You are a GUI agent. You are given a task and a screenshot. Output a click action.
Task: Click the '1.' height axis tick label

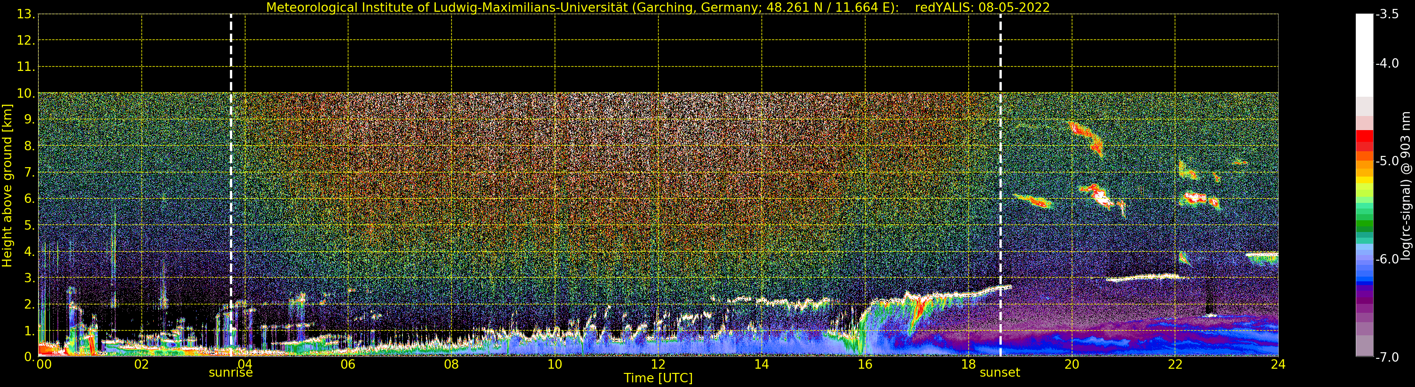tap(29, 331)
